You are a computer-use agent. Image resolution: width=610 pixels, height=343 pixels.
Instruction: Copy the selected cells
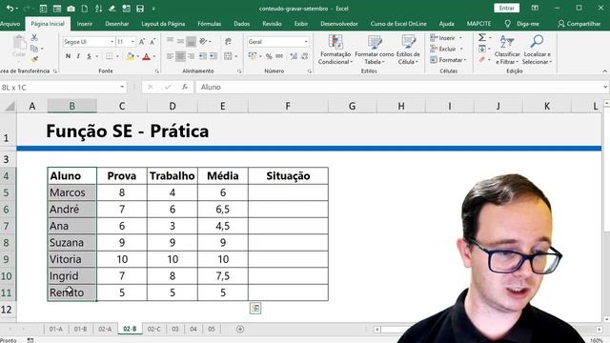coord(34,49)
